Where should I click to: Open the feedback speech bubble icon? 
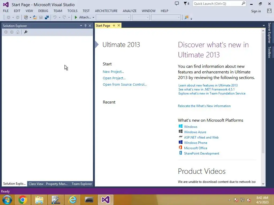[x=177, y=3]
